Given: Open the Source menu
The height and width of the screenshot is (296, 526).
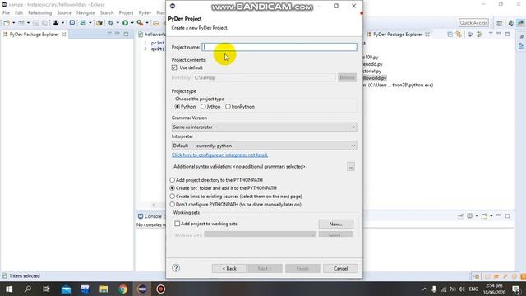Looking at the screenshot, I should [64, 13].
